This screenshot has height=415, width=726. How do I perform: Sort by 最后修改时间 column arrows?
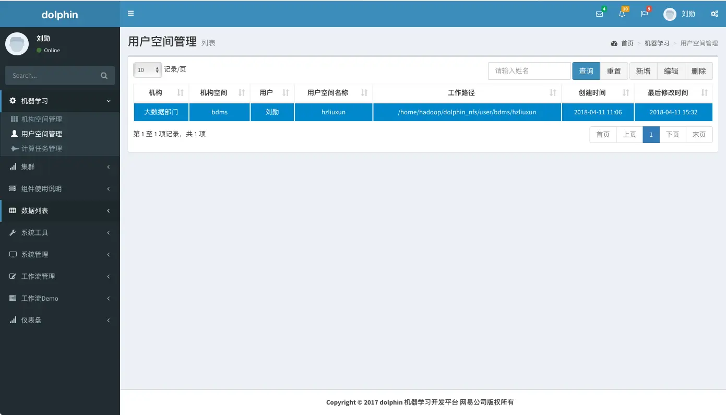click(x=705, y=93)
